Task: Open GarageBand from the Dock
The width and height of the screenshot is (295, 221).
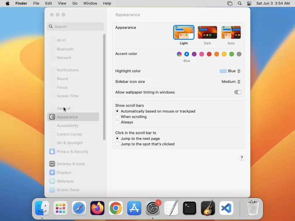Action: (x=208, y=208)
